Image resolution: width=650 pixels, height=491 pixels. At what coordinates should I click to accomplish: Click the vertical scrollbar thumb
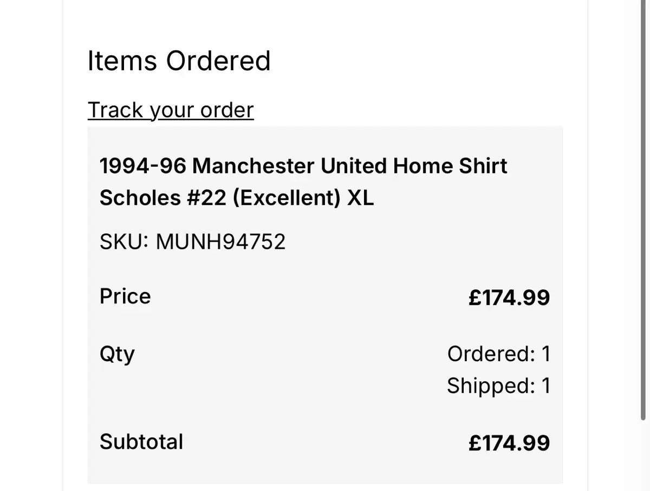point(643,210)
